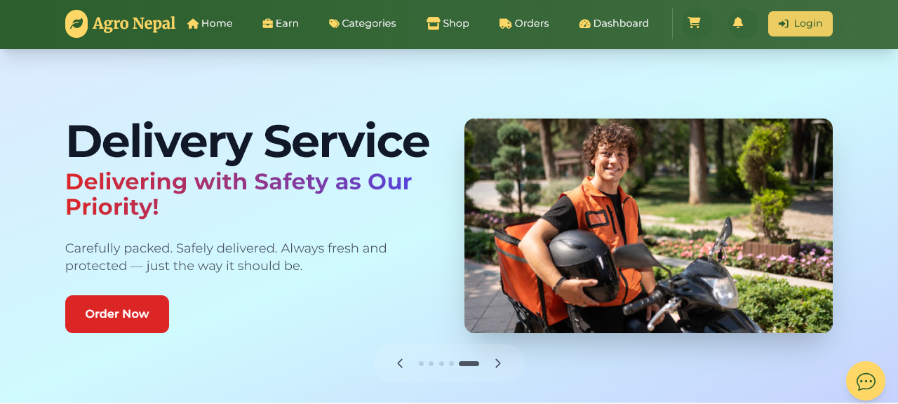Check the notification bell icon
Viewport: 898px width, 404px height.
[738, 23]
